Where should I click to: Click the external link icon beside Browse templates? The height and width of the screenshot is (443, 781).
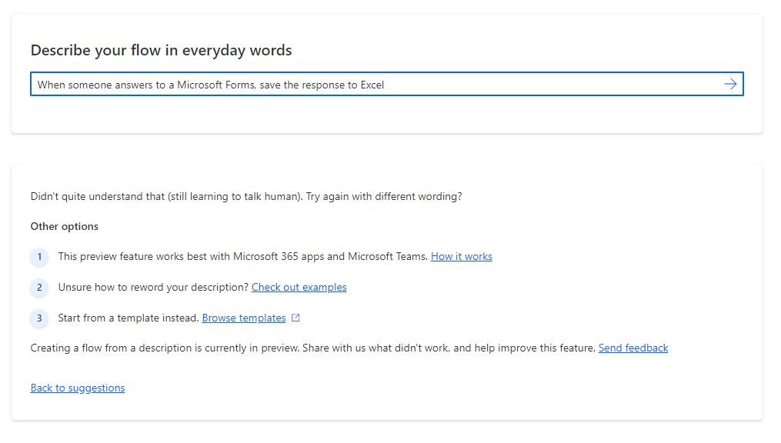point(296,318)
